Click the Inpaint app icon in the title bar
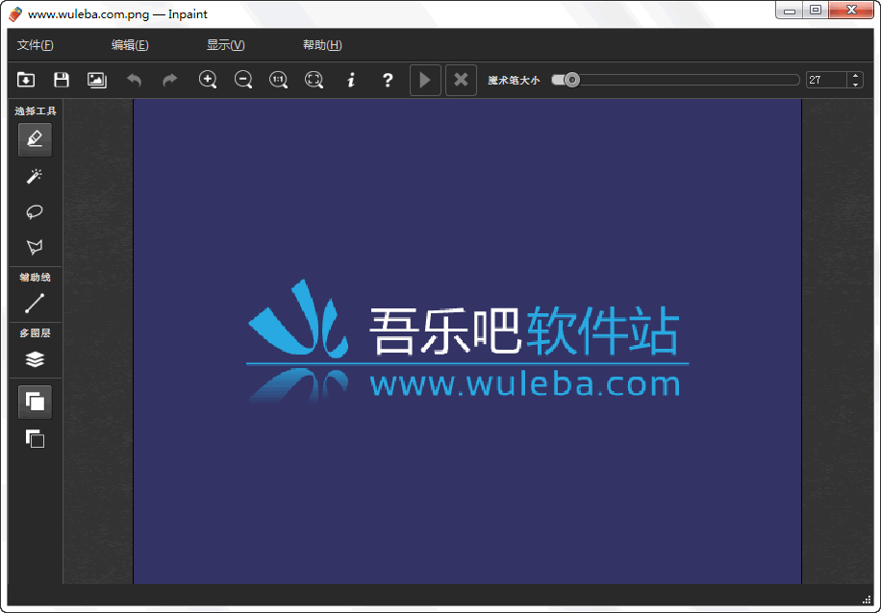881x613 pixels. 15,14
